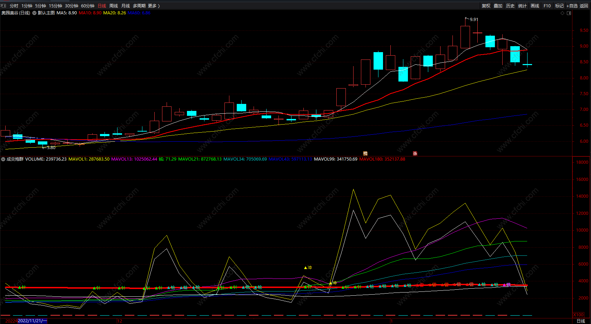This screenshot has width=591, height=324.
Task: Open the 画线 drawing tool
Action: click(535, 6)
